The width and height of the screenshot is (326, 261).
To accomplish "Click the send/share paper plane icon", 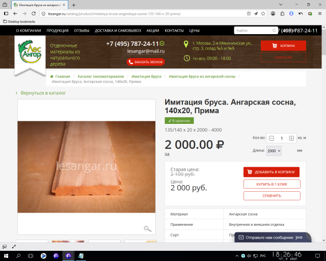I will [x=256, y=14].
